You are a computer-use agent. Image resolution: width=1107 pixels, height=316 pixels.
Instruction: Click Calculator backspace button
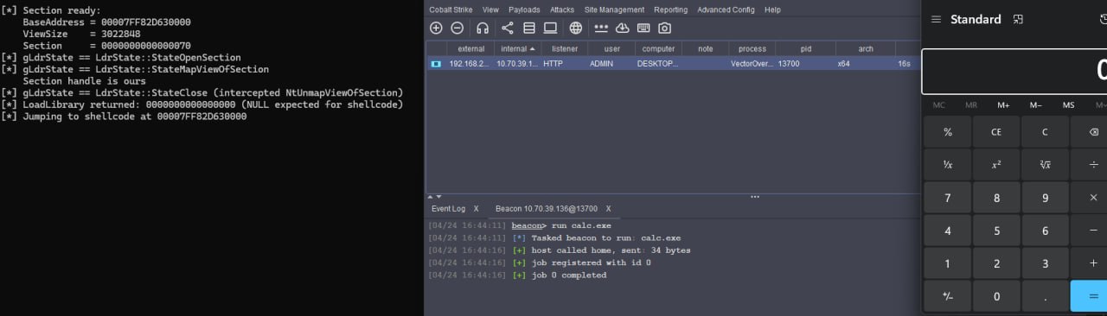click(x=1093, y=132)
